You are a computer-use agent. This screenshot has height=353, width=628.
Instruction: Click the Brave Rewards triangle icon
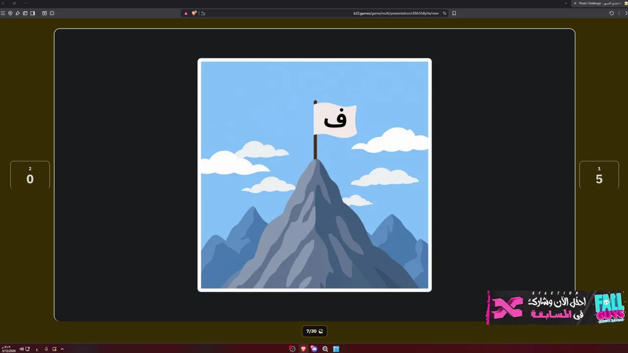click(x=186, y=13)
